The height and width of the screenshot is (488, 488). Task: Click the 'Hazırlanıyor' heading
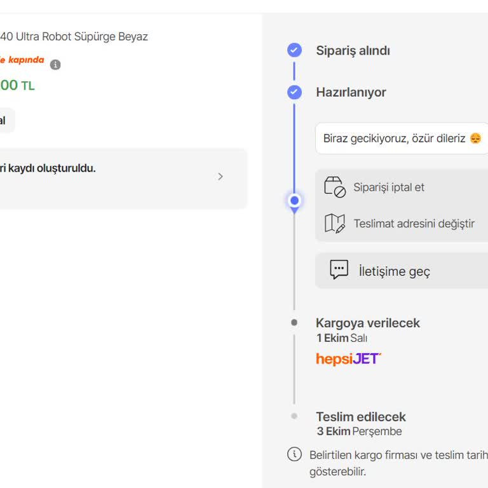(x=351, y=92)
